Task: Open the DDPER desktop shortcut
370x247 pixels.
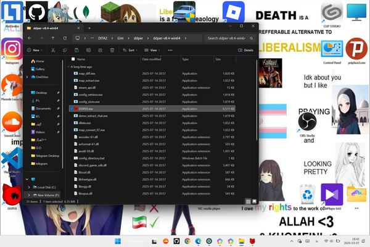Action: (x=12, y=197)
